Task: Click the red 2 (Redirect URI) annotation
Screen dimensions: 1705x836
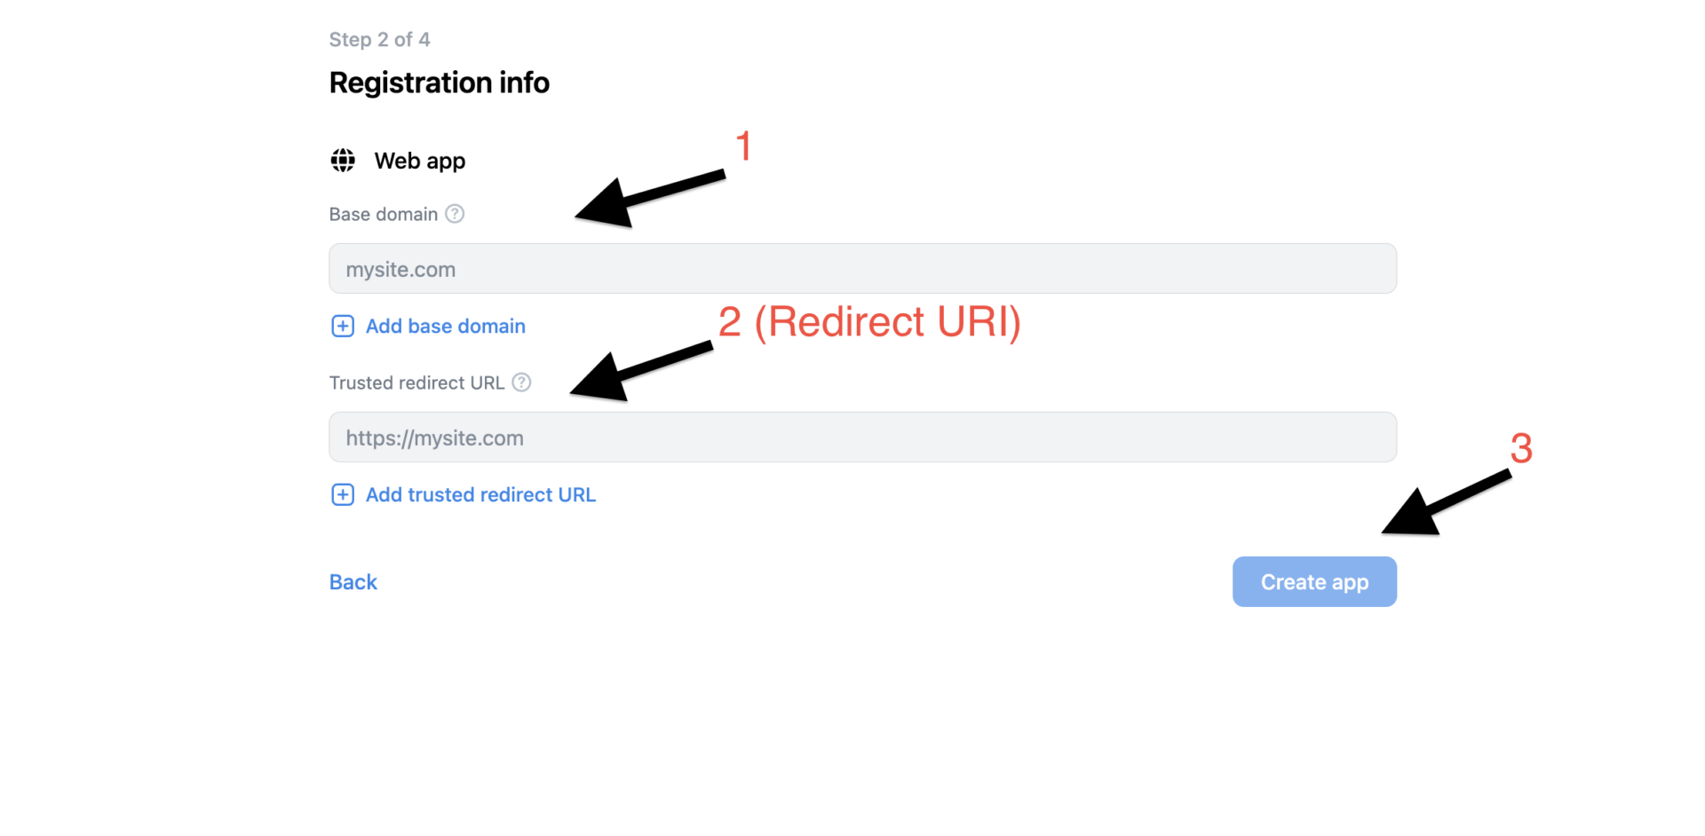Action: (x=869, y=321)
